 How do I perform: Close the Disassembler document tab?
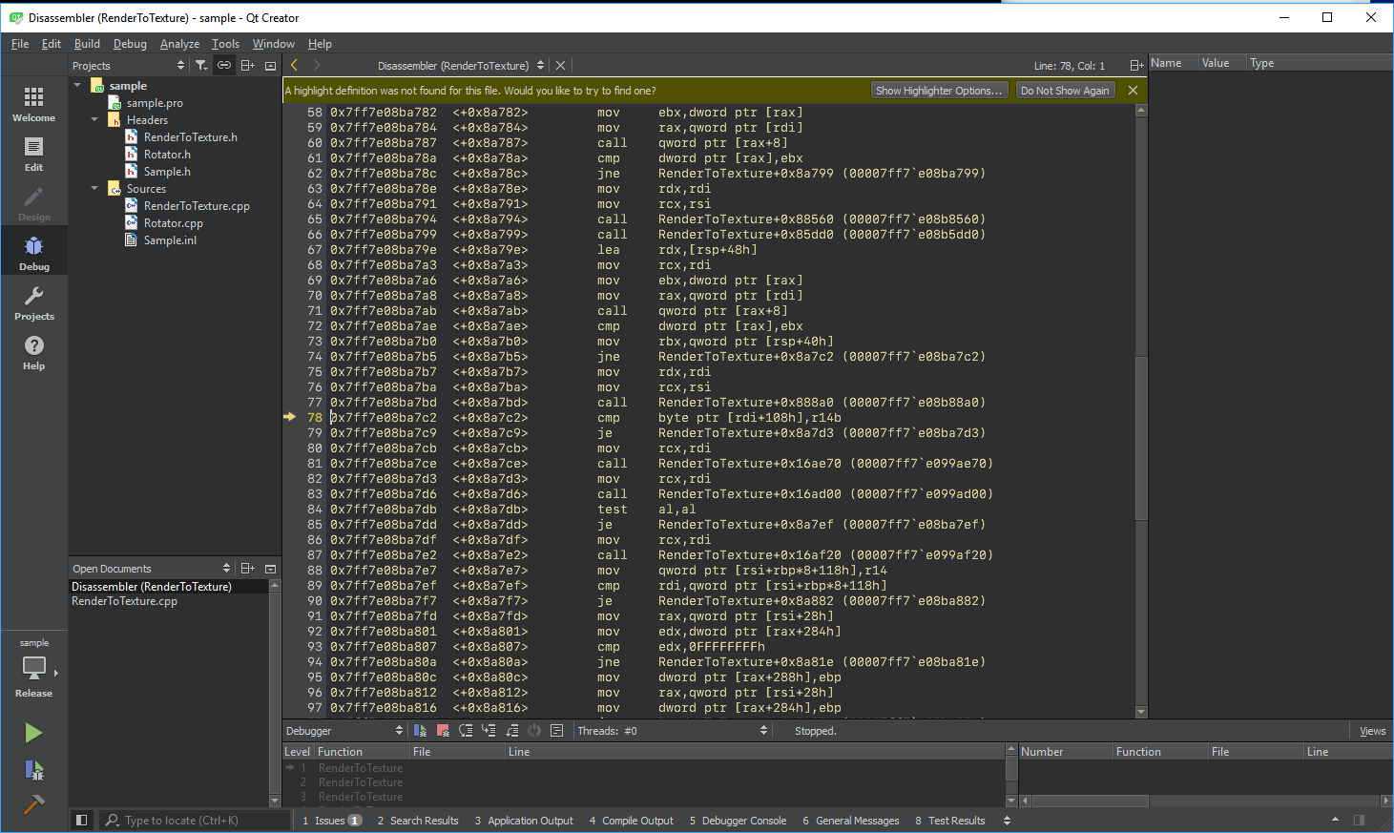560,65
